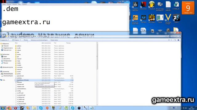Open the Hitman desktop shortcut
The height and width of the screenshot is (110, 197).
coord(143,5)
